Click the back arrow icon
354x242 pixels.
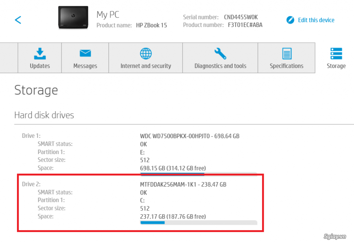coord(18,20)
